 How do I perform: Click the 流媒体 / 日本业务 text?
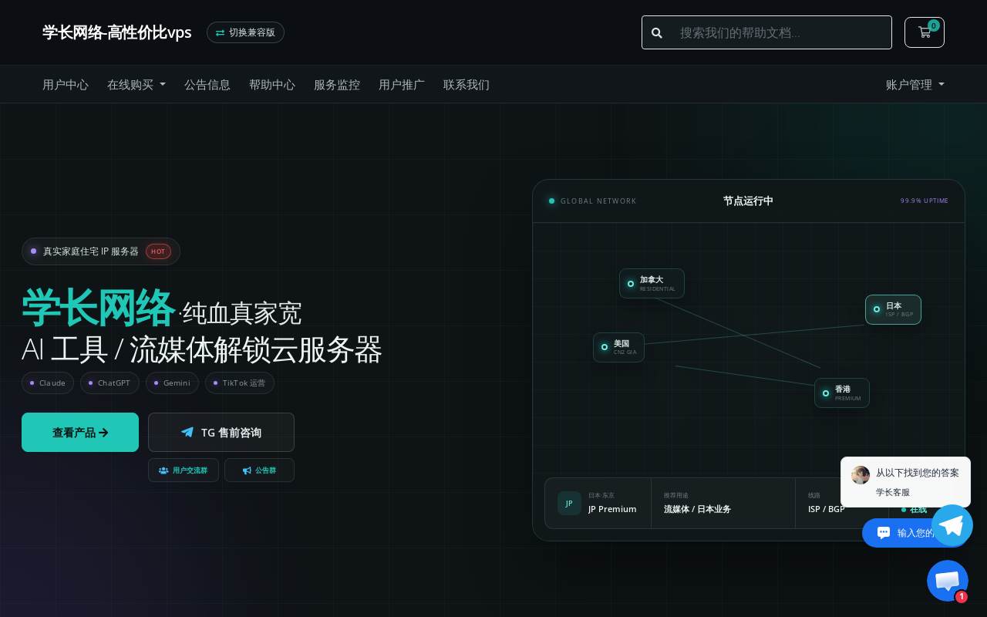tap(697, 509)
